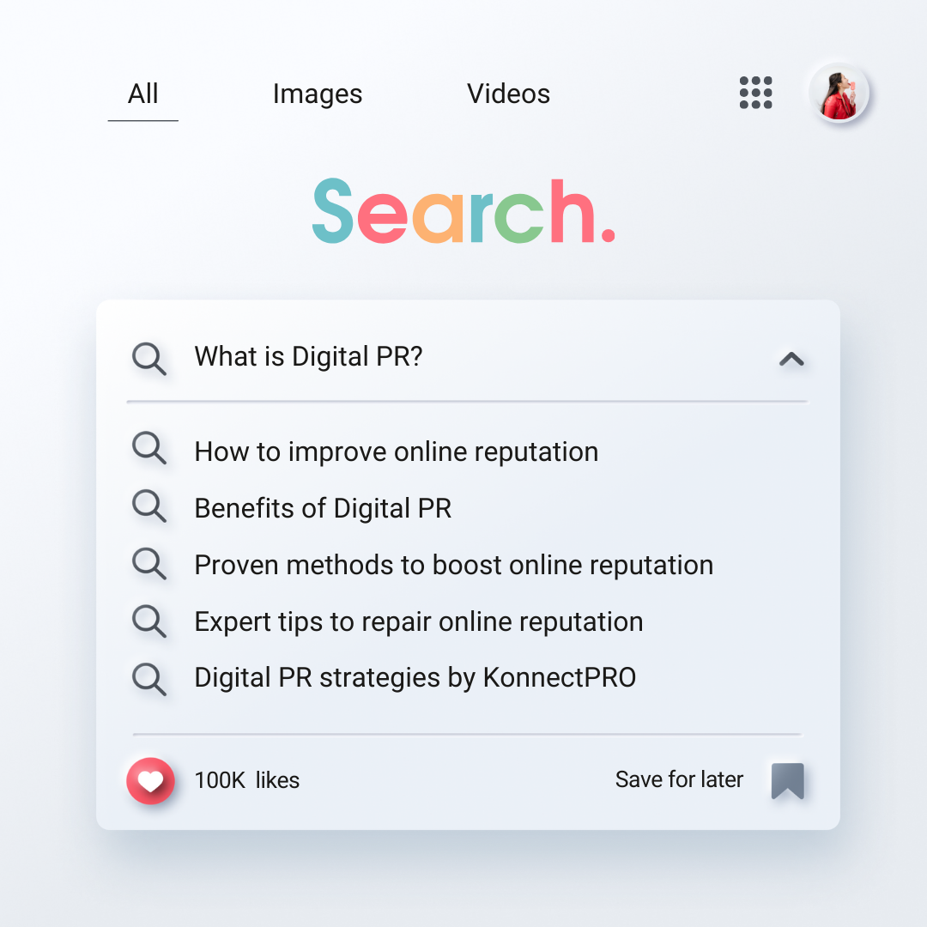Open the apps grid icon
Viewport: 927px width, 927px height.
pyautogui.click(x=755, y=93)
